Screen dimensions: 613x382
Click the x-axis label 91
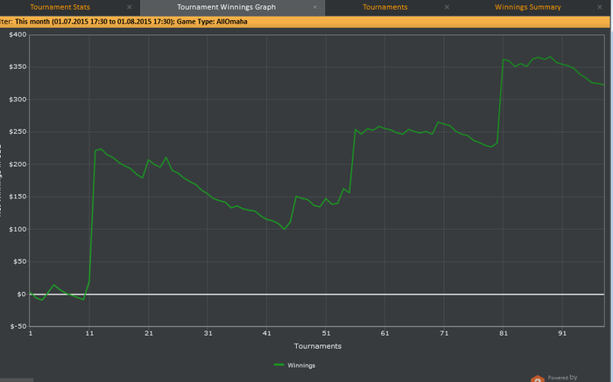562,333
